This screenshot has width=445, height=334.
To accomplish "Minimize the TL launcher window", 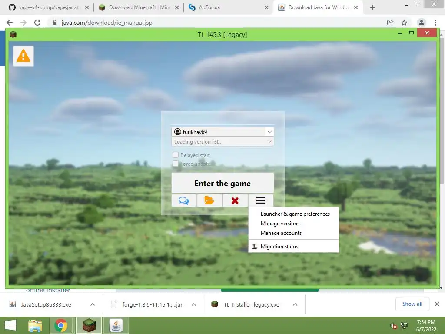I will [x=400, y=33].
